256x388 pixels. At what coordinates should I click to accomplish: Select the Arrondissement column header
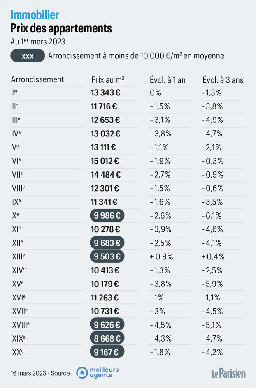[37, 79]
